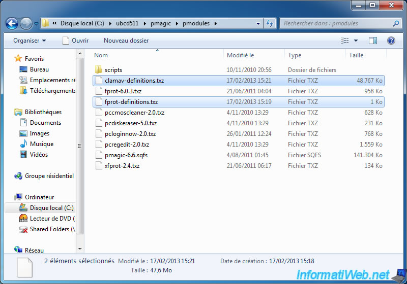The height and width of the screenshot is (284, 407).
Task: Navigate to ubcd511 breadcrumb
Action: point(127,23)
